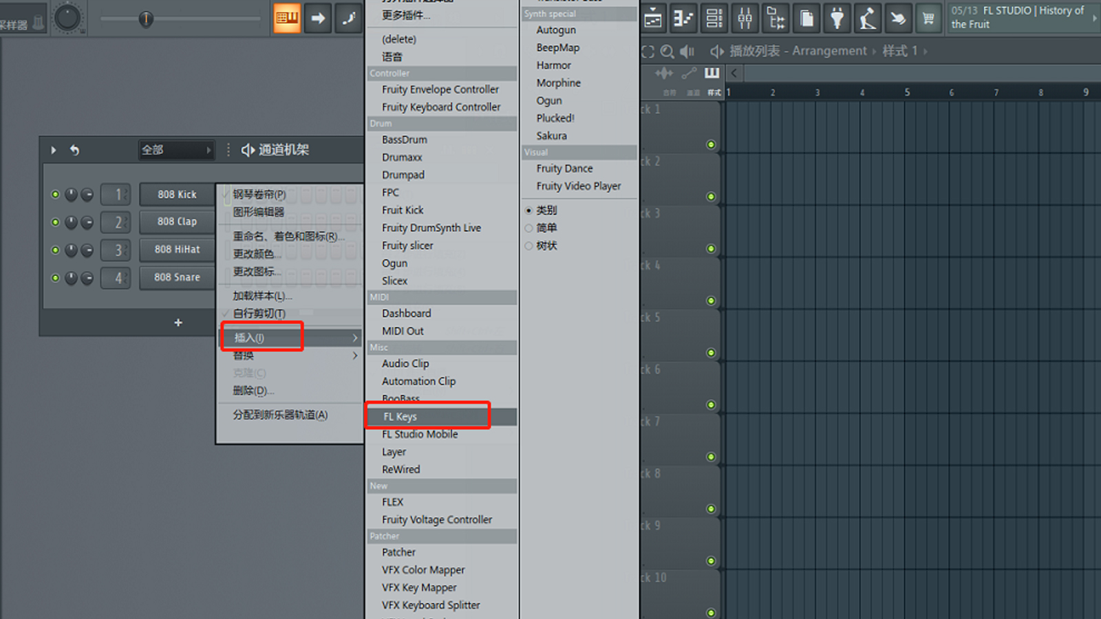Select 分配到新乐器轨道(A) menu entry
Screen dimensions: 1101x619
coord(280,415)
